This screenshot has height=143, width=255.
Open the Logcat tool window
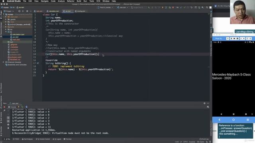57,139
